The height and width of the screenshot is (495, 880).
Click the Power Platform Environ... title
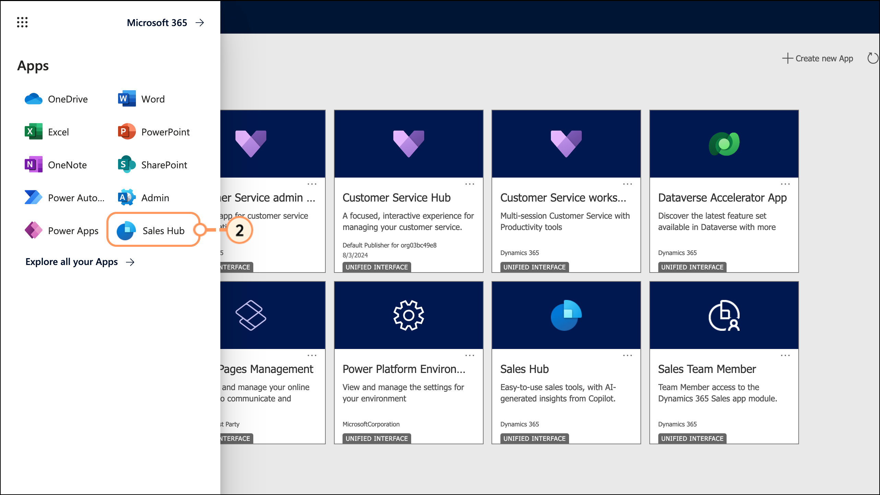pyautogui.click(x=404, y=369)
